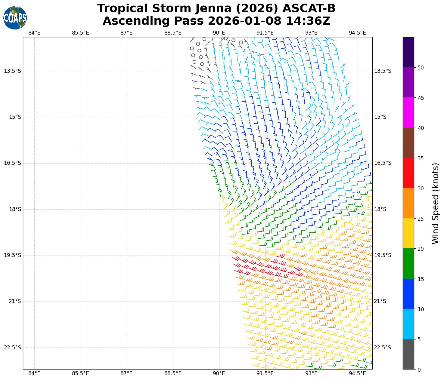Click the Ascending Pass timestamp subtitle

(216, 21)
